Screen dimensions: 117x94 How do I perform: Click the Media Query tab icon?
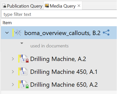coord(47,6)
